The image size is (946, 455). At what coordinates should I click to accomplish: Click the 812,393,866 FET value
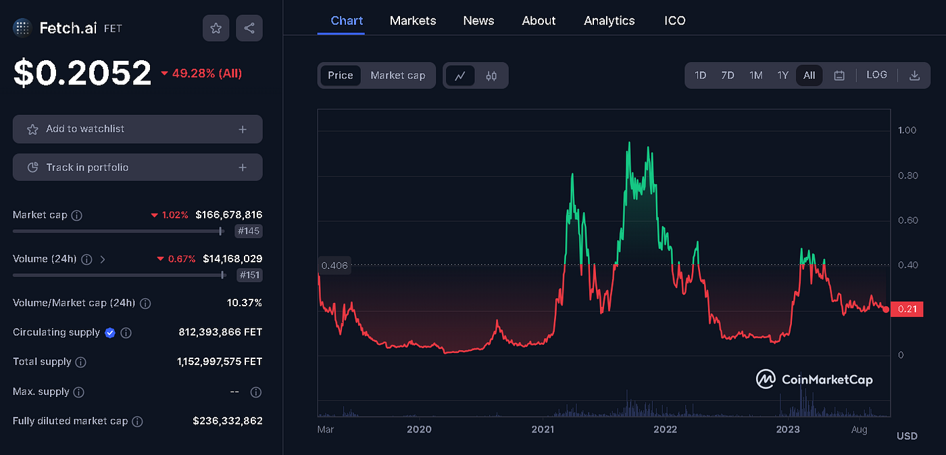(220, 333)
